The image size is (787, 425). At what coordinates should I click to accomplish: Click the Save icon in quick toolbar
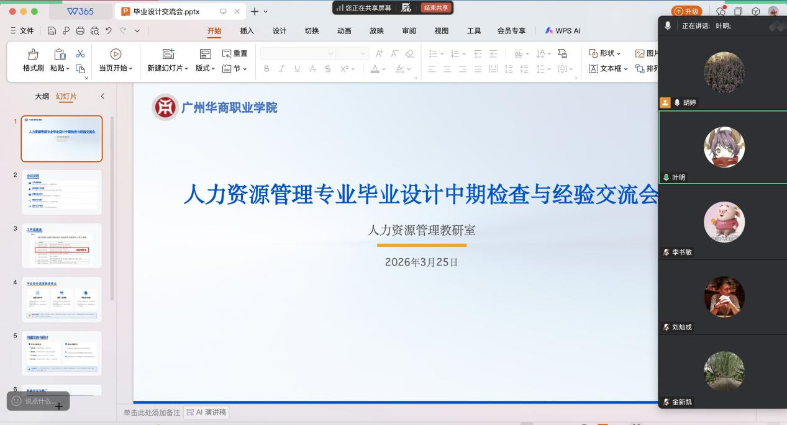52,30
